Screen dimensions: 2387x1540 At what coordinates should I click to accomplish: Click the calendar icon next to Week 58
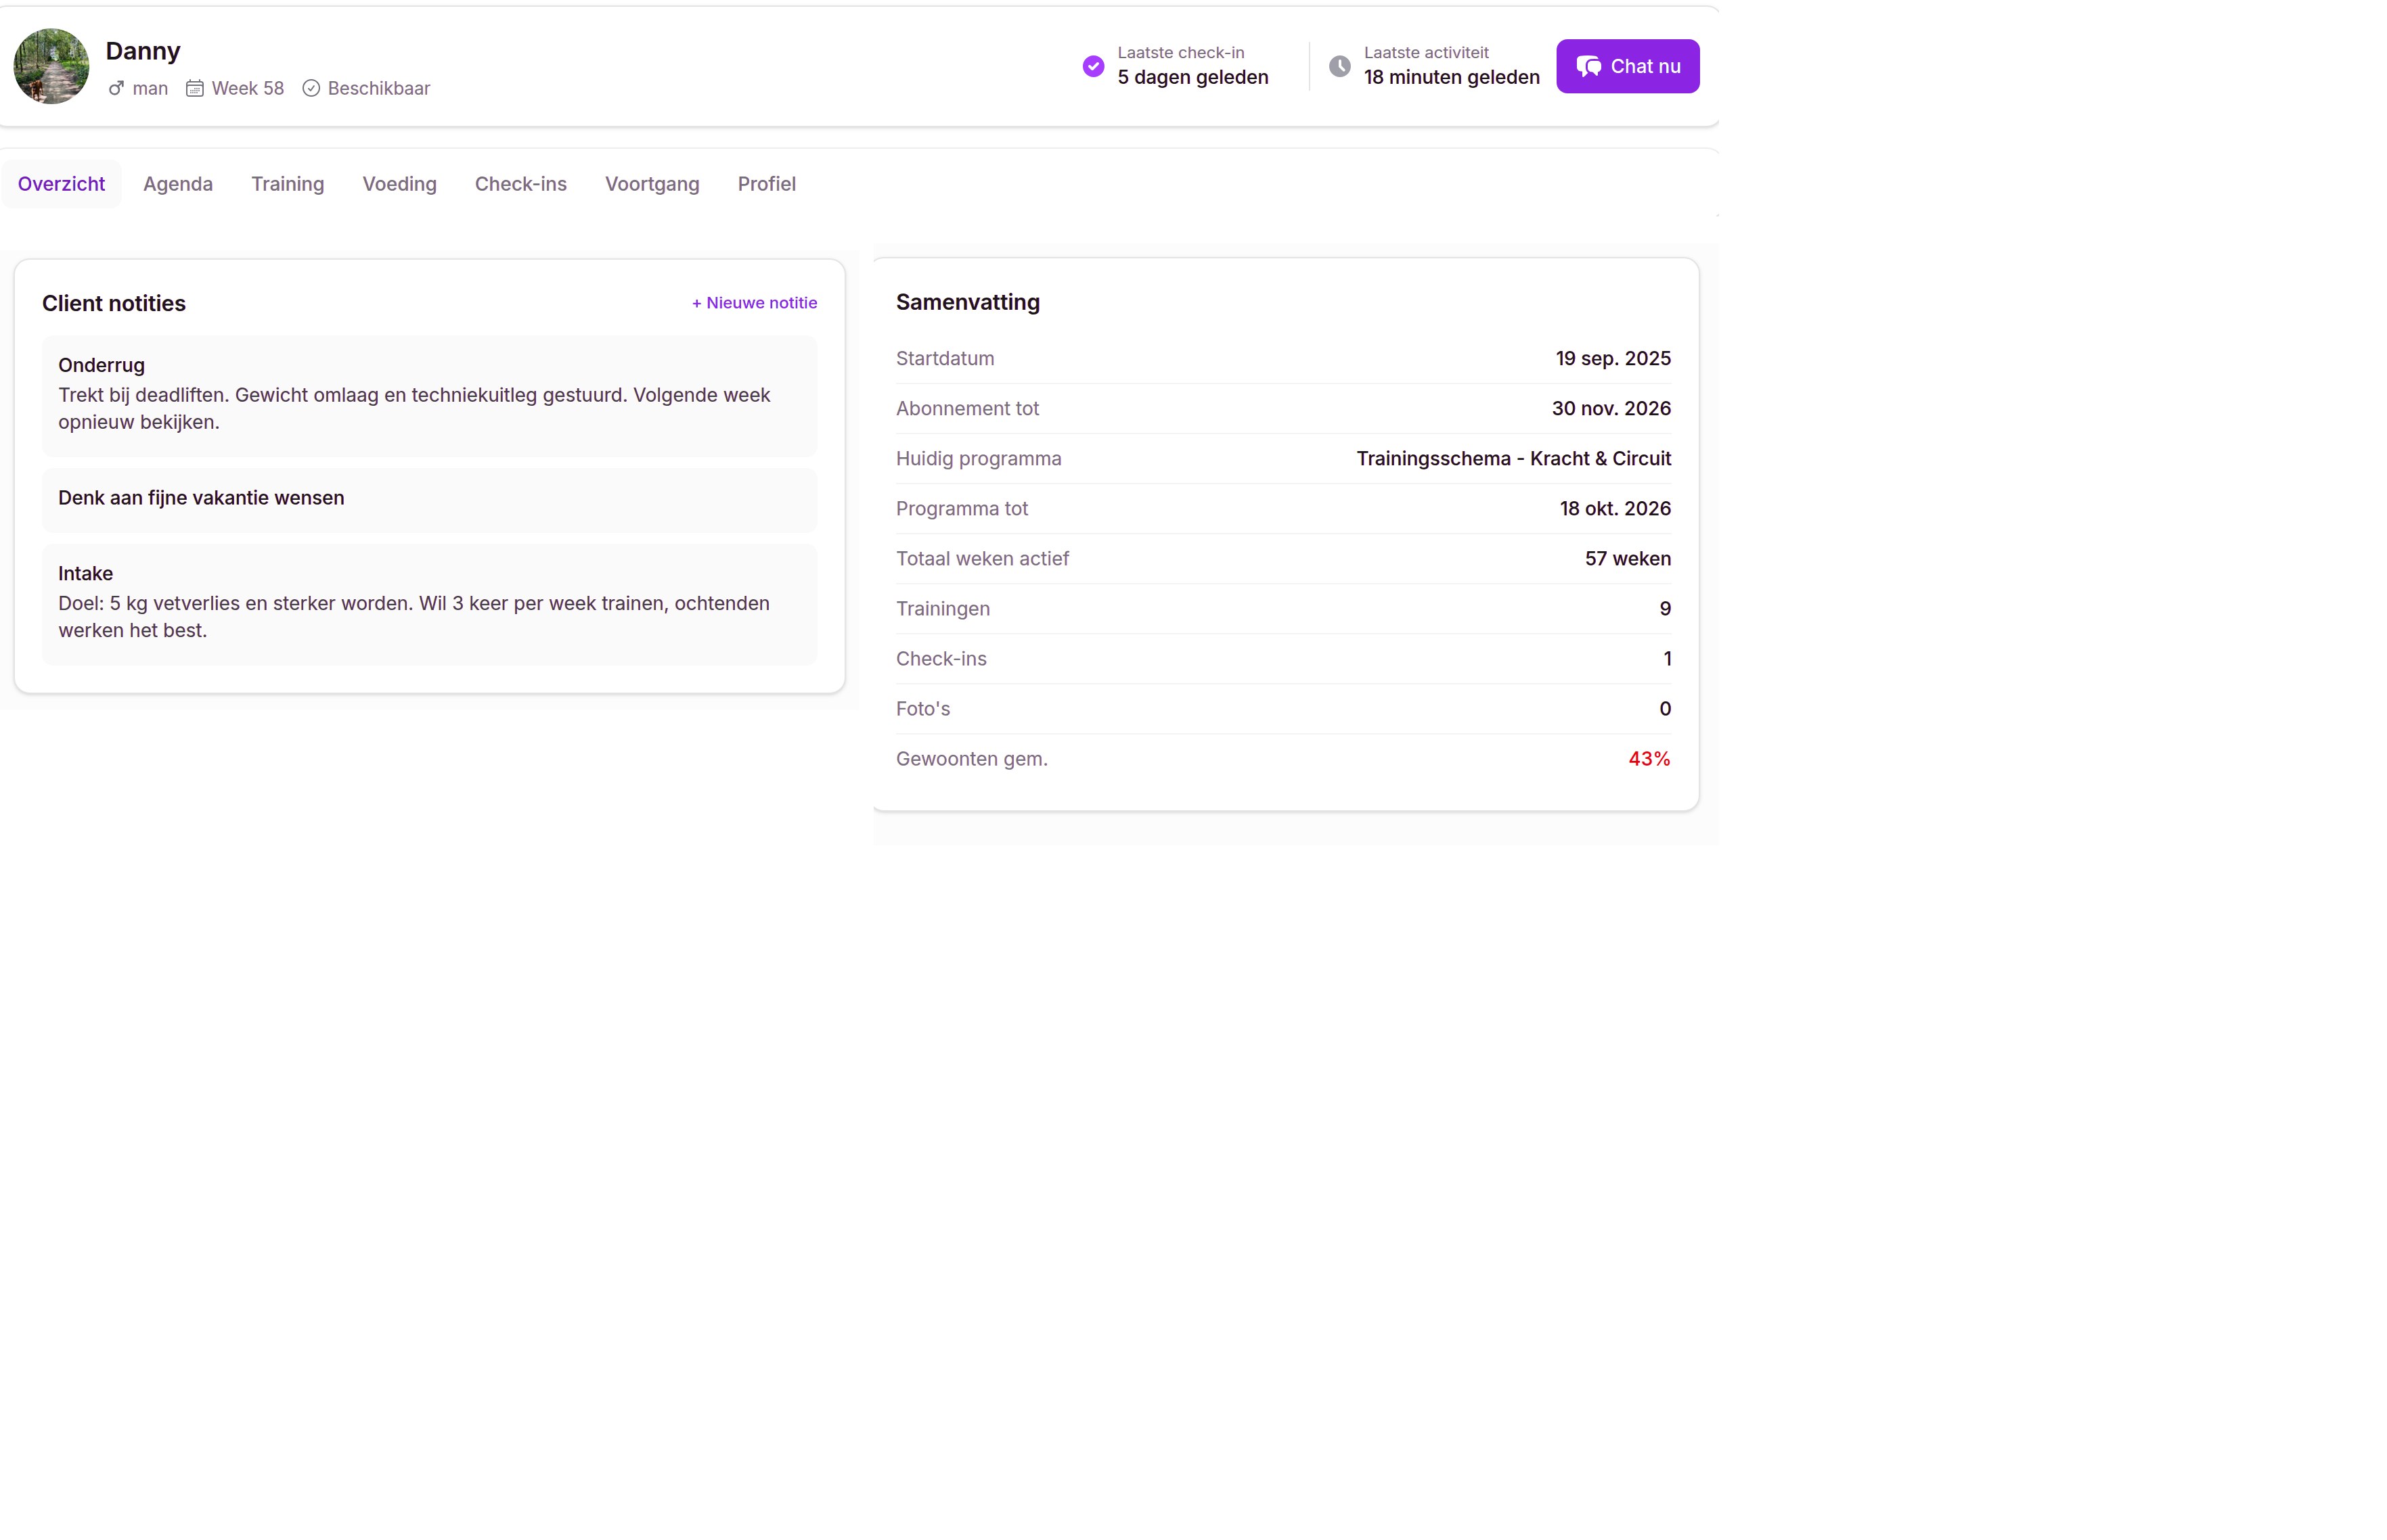click(x=194, y=88)
